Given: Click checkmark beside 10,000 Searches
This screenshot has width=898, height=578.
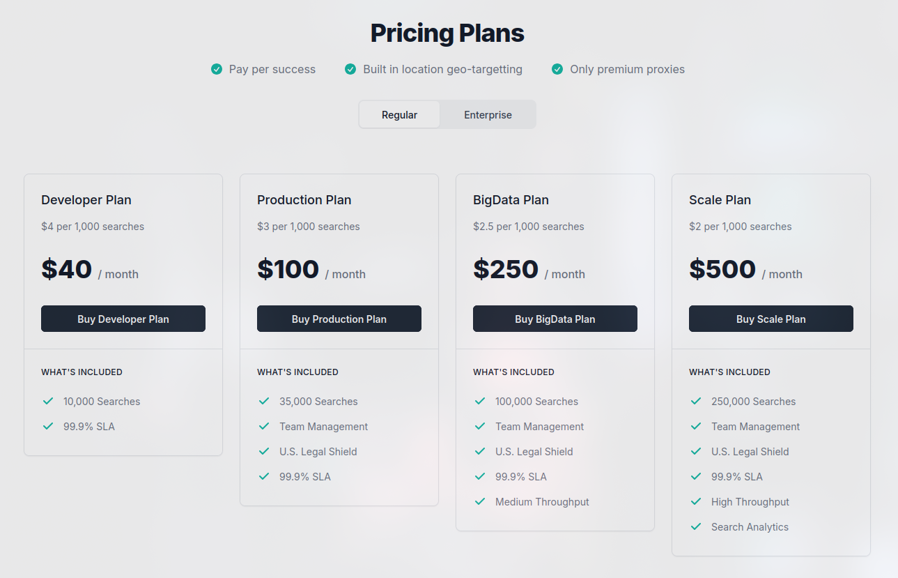Looking at the screenshot, I should [x=48, y=401].
